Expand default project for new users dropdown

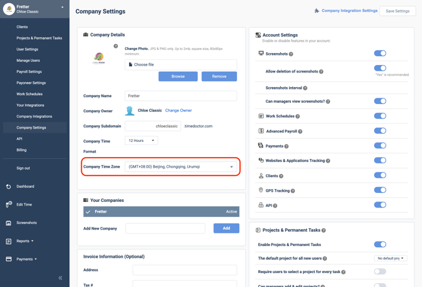point(390,259)
